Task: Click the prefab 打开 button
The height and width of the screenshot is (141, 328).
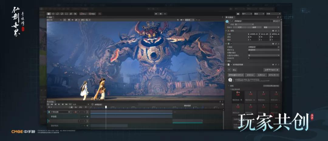Action: pyautogui.click(x=240, y=27)
